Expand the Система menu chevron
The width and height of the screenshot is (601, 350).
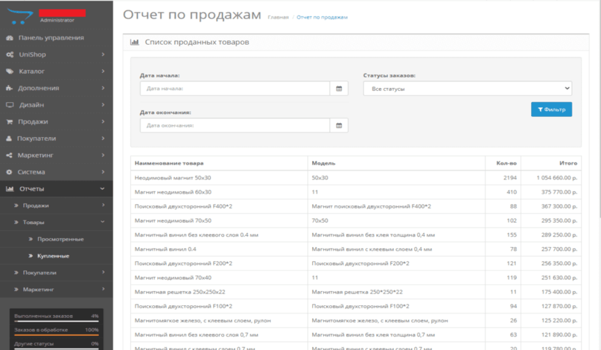103,172
